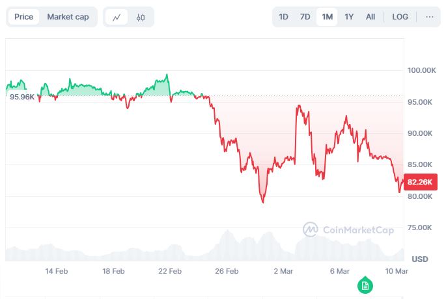The width and height of the screenshot is (446, 299).
Task: Select the 1Y time range
Action: tap(349, 17)
